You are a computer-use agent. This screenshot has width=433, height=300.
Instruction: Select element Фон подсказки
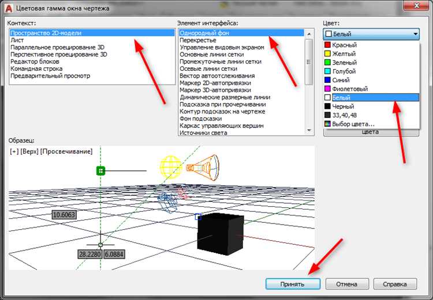click(242, 119)
